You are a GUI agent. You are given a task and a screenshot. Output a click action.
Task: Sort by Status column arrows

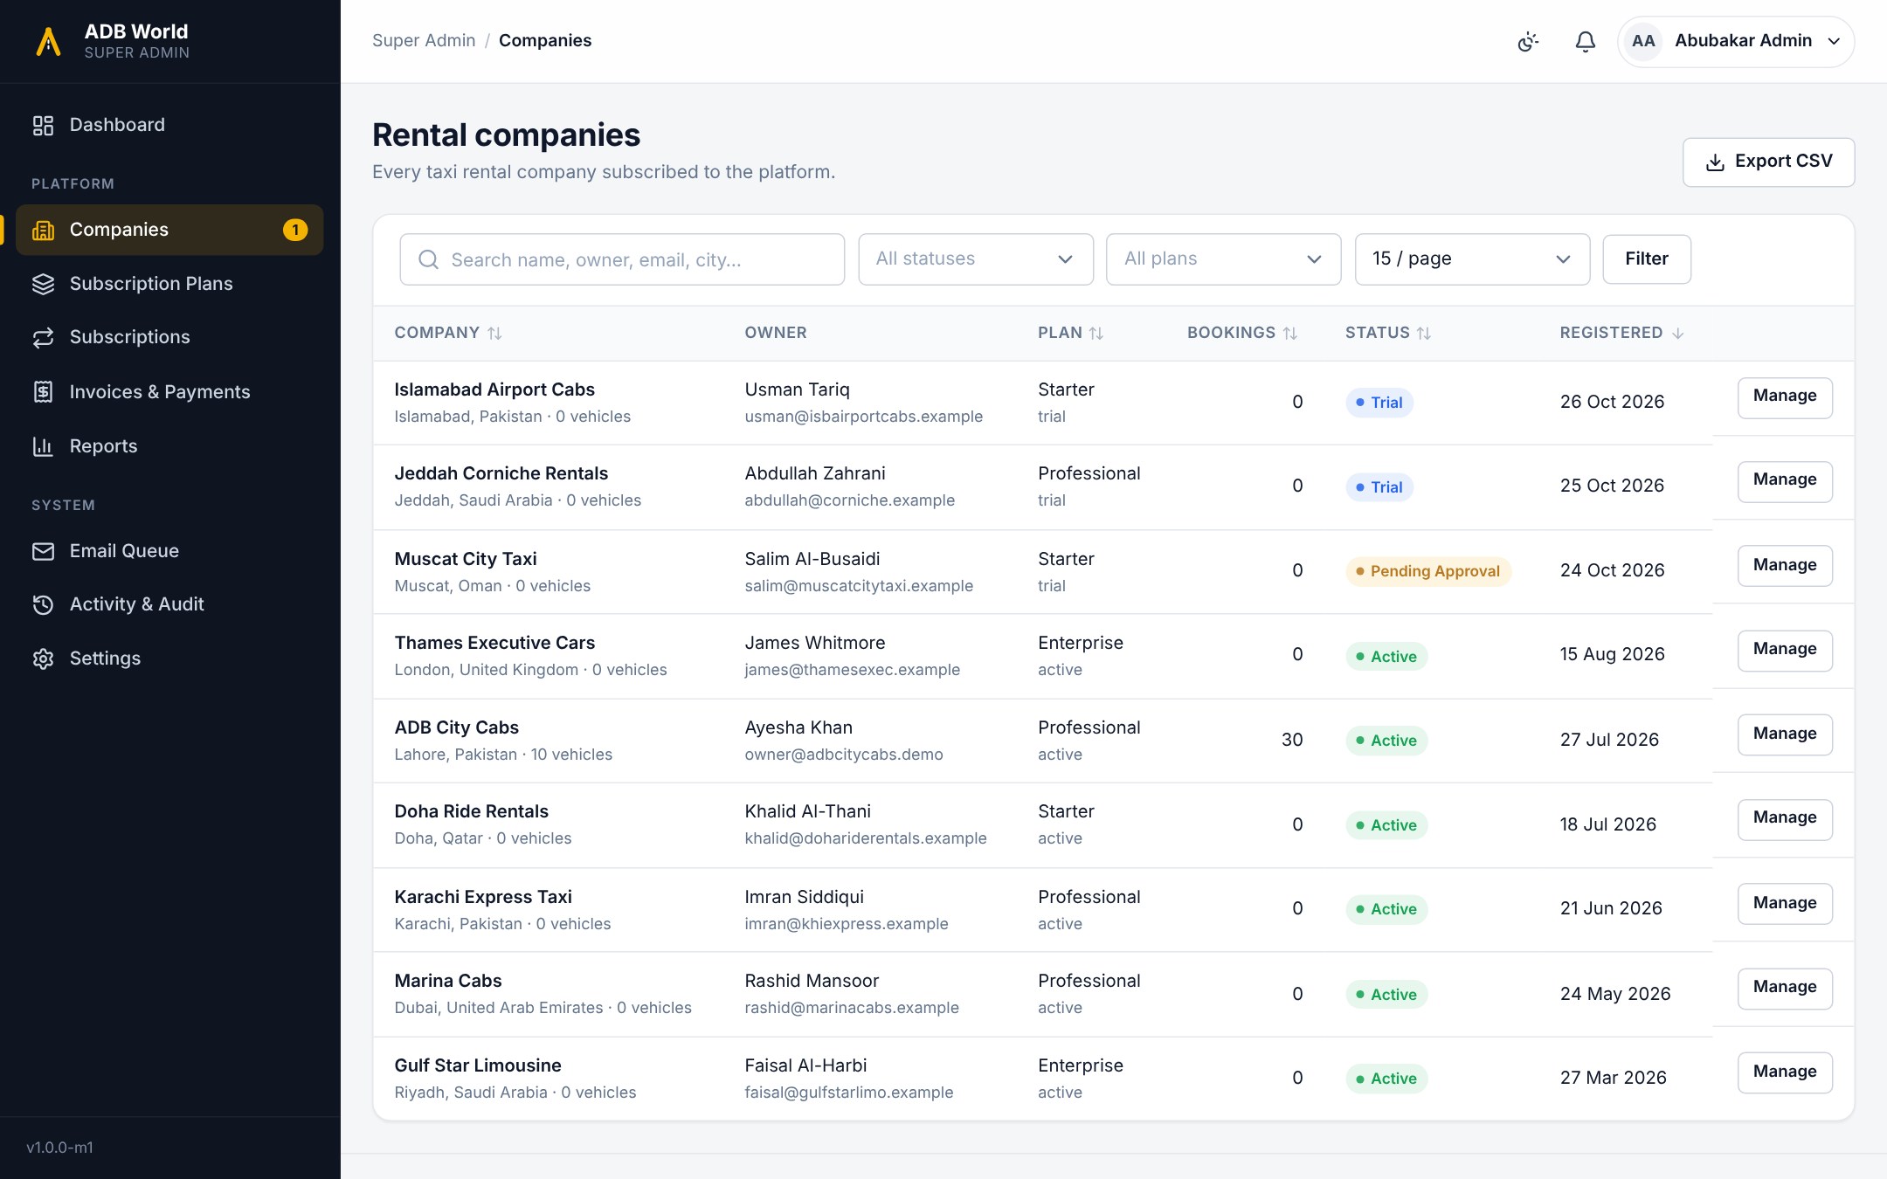[x=1423, y=333]
